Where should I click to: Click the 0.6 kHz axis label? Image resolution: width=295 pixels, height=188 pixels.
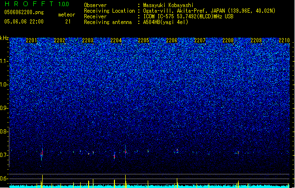4,179
